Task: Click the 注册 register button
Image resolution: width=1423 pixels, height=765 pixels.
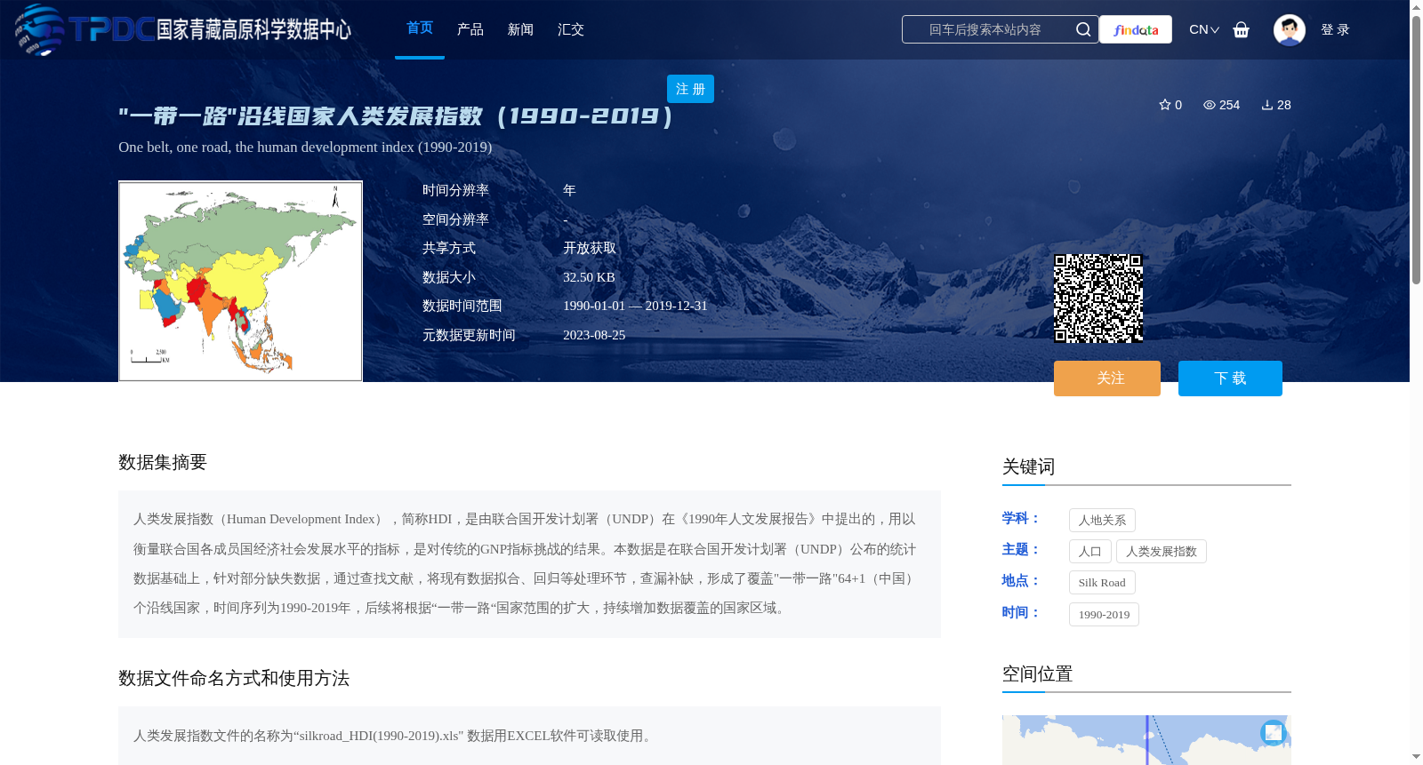Action: tap(690, 89)
